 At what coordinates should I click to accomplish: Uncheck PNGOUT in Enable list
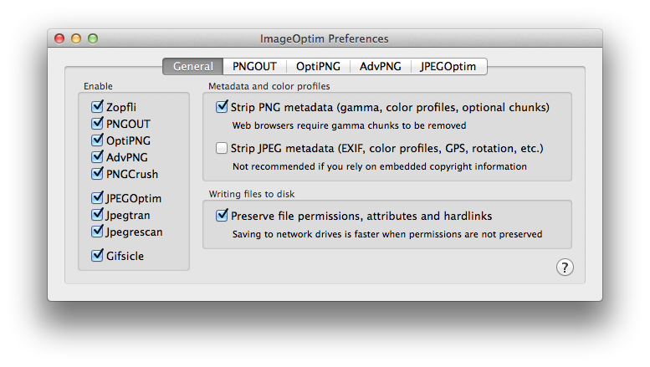point(97,123)
